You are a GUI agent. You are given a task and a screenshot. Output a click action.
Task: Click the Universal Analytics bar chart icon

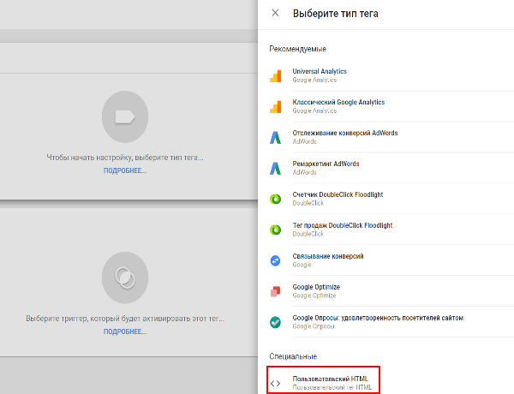click(275, 75)
